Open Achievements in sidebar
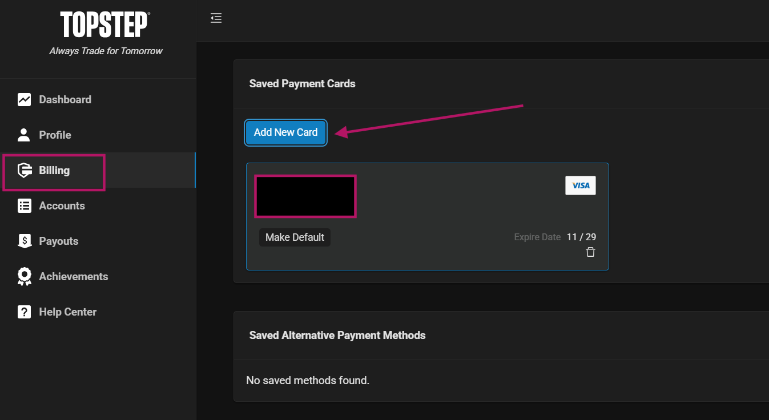 click(x=98, y=277)
